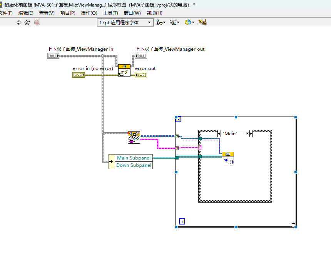Open the Align Objects dropdown

[160, 22]
